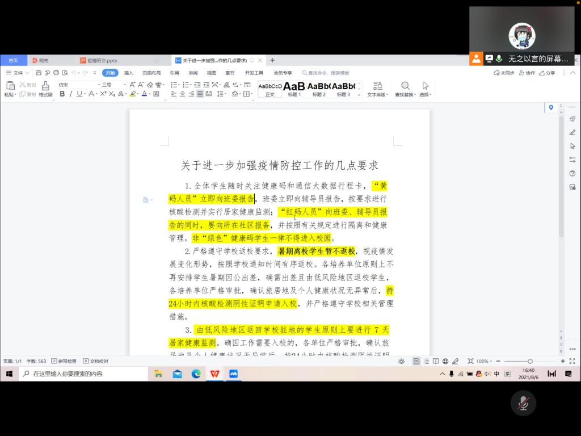Toggle document proofreading (文档校对) in status bar
The image size is (581, 436).
click(95, 361)
